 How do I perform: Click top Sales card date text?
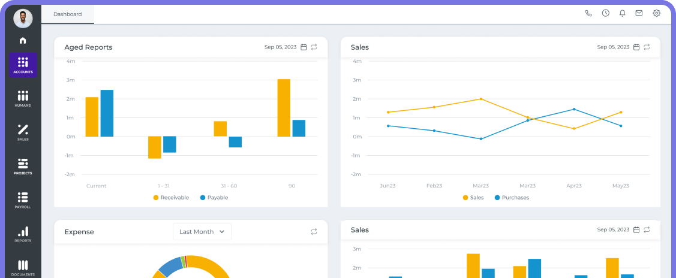(x=613, y=47)
